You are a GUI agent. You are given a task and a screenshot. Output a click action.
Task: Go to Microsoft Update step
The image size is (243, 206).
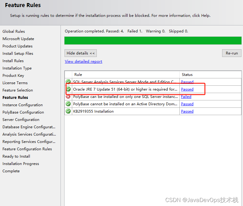coord(18,39)
